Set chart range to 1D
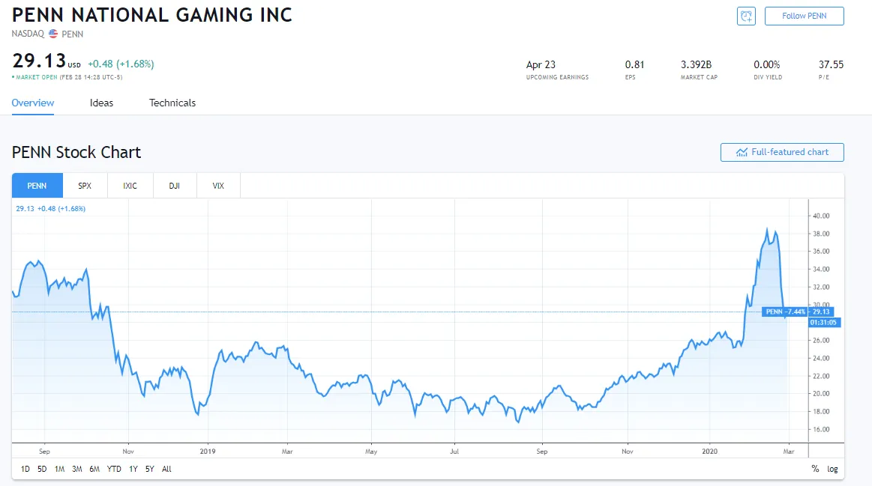This screenshot has width=872, height=486. (25, 469)
